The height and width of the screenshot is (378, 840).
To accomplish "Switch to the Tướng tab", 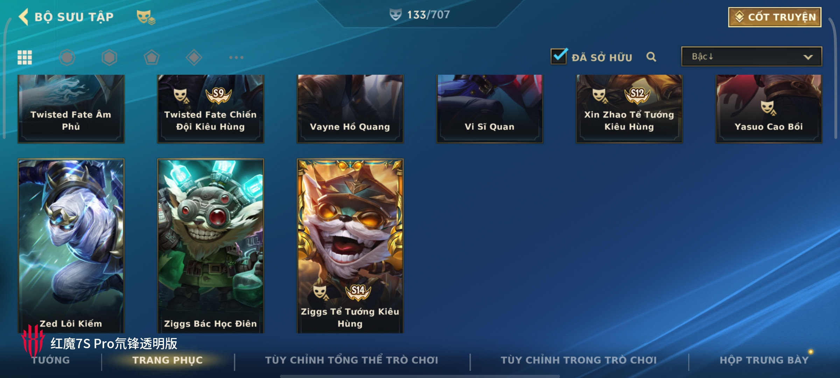I will [51, 360].
